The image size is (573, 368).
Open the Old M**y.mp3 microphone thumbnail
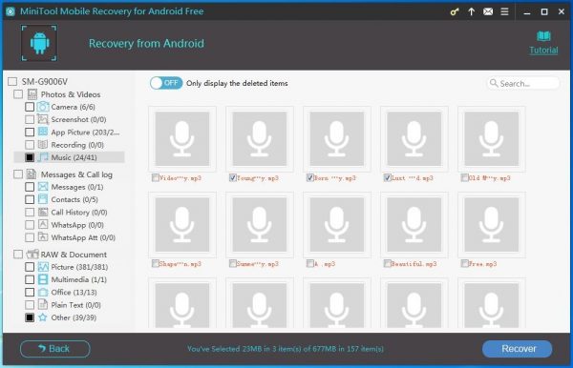click(491, 138)
